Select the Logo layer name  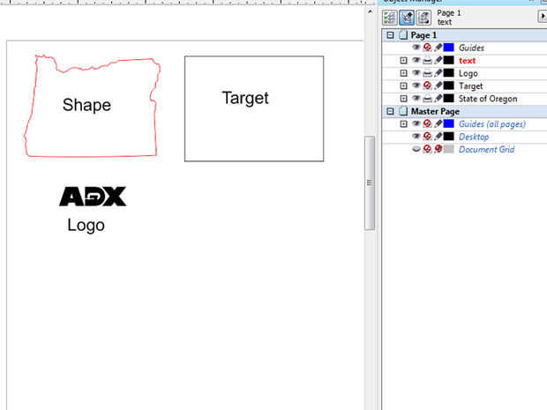[x=468, y=73]
